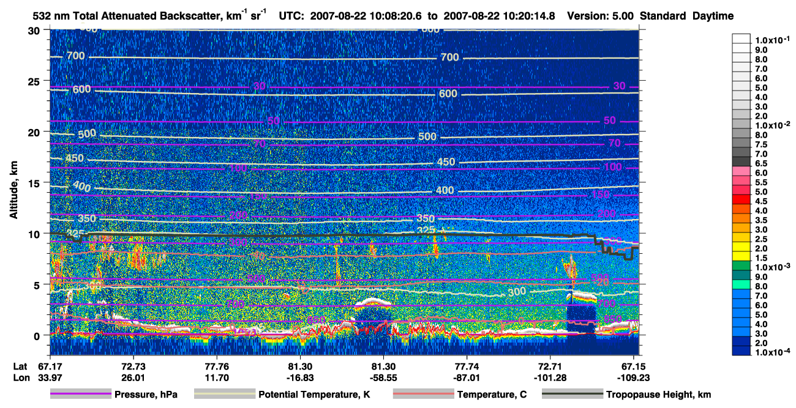Click longitude value '26.01'
The height and width of the screenshot is (408, 796).
tap(133, 377)
